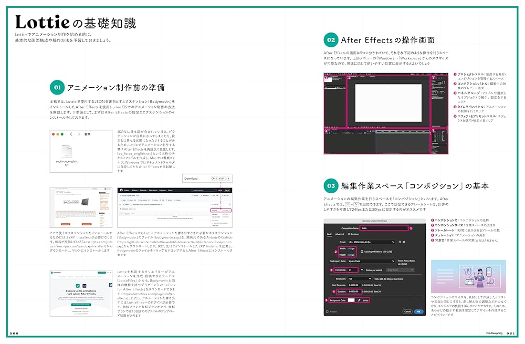Switch to the Advanced tab in Composition Settings
Image resolution: width=525 pixels, height=344 pixels.
(340, 234)
